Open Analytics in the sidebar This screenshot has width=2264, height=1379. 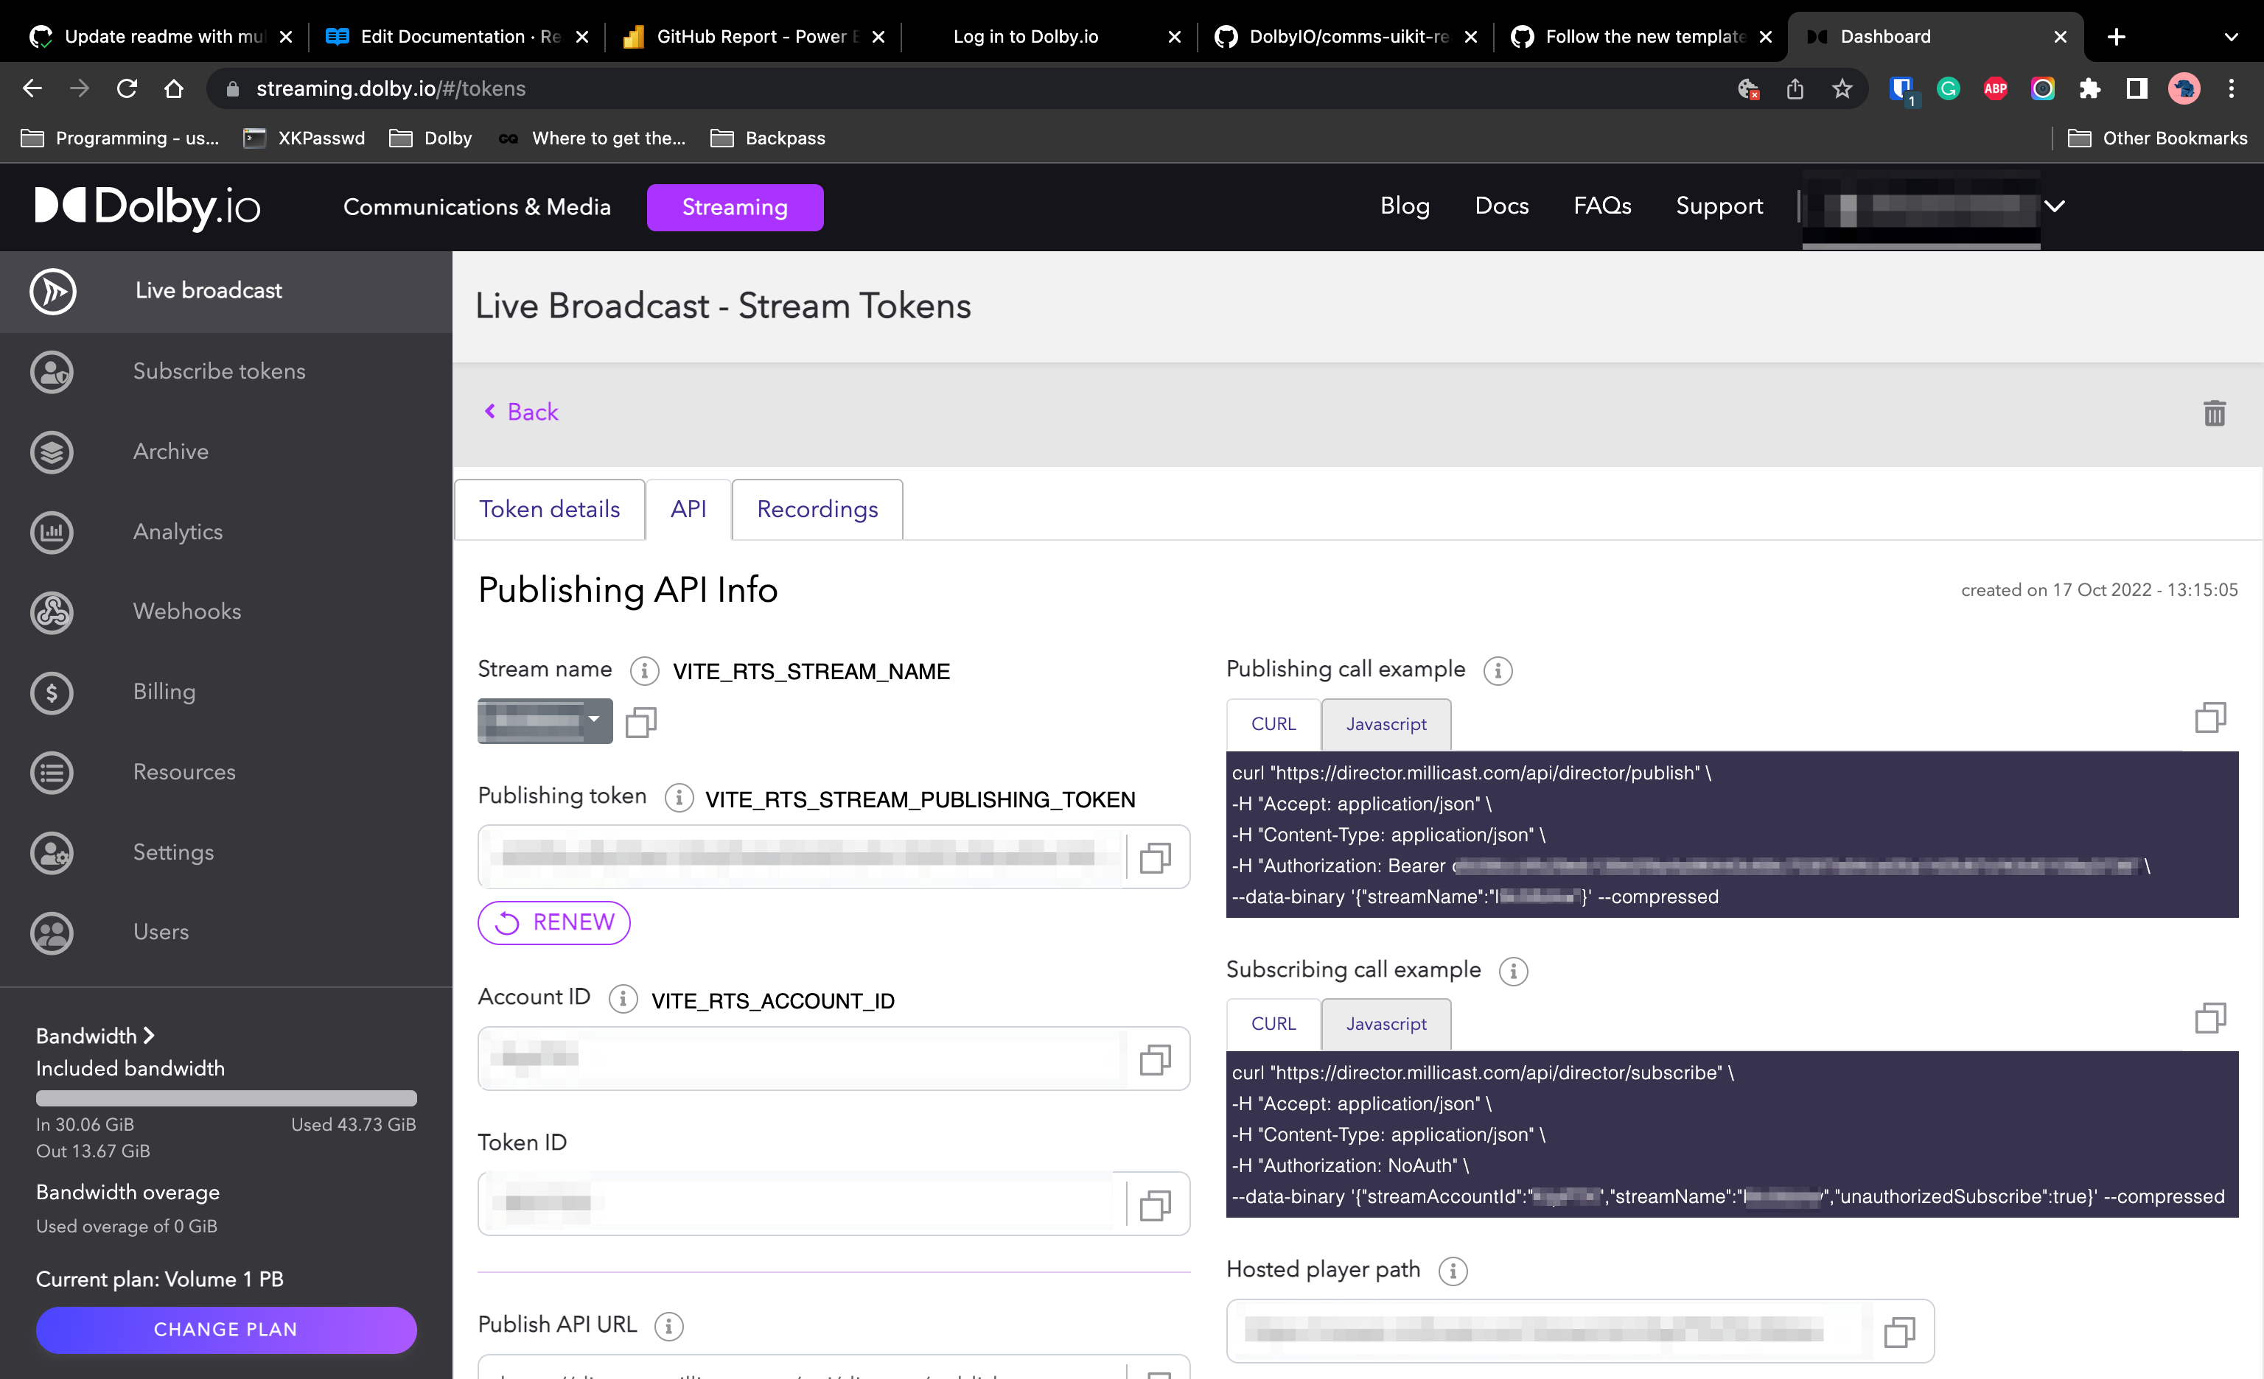178,532
